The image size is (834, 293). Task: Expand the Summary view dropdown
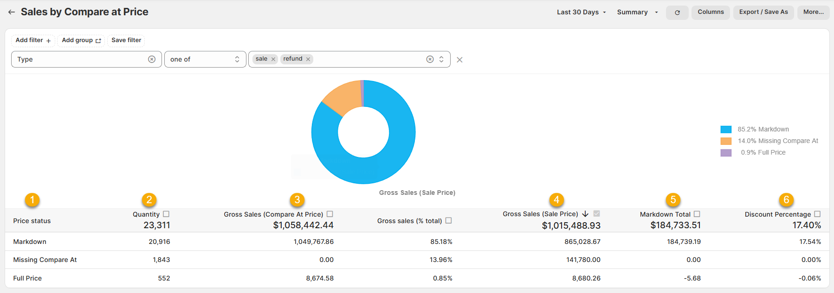click(x=637, y=12)
